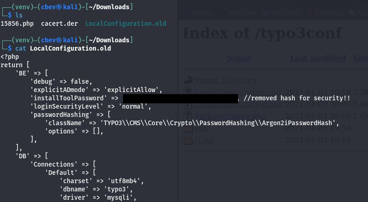Follow the Parent Directory link

pyautogui.click(x=226, y=80)
